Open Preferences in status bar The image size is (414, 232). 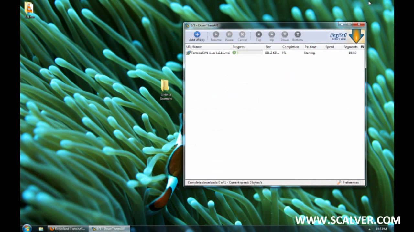(348, 182)
